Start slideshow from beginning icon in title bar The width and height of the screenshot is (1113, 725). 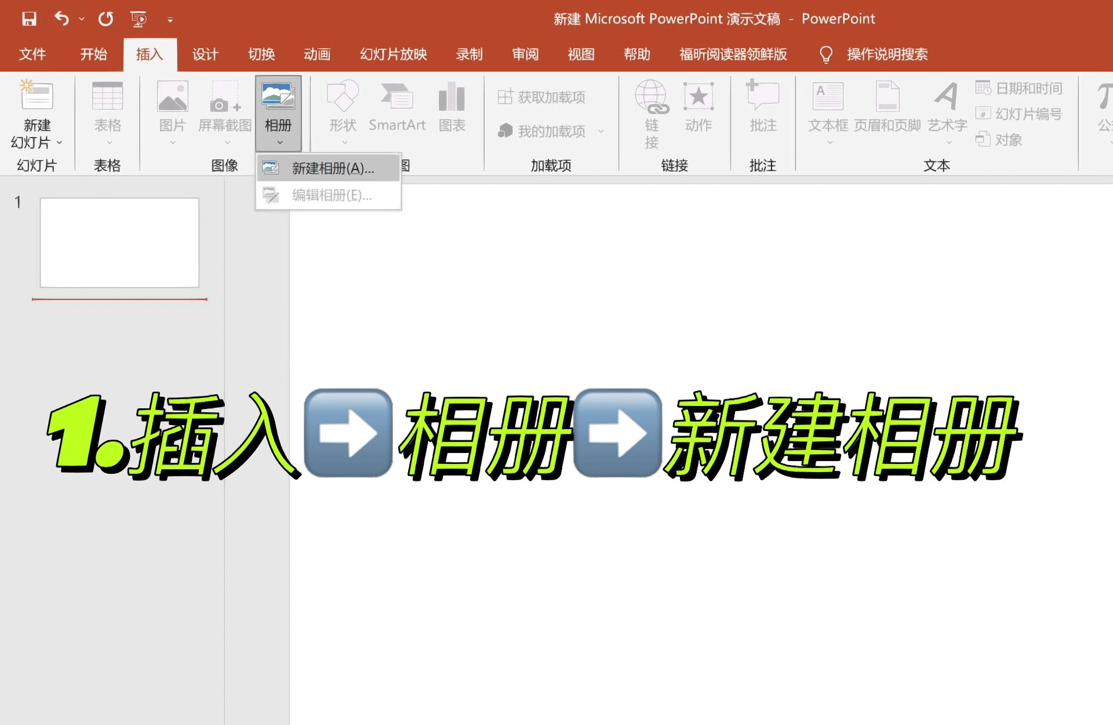[x=139, y=19]
